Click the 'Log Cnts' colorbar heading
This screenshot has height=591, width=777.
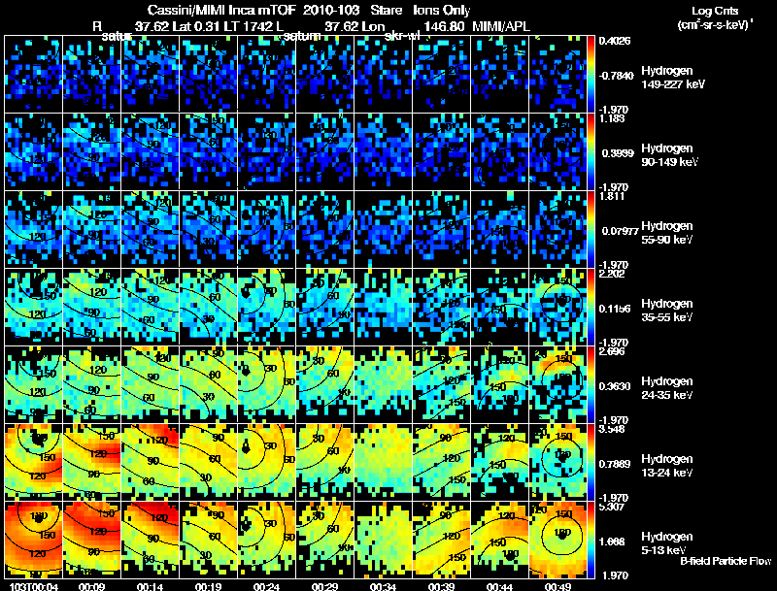(x=715, y=11)
